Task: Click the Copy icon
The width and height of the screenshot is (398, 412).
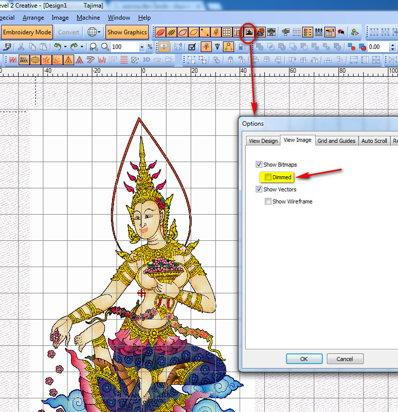Action: [32, 47]
